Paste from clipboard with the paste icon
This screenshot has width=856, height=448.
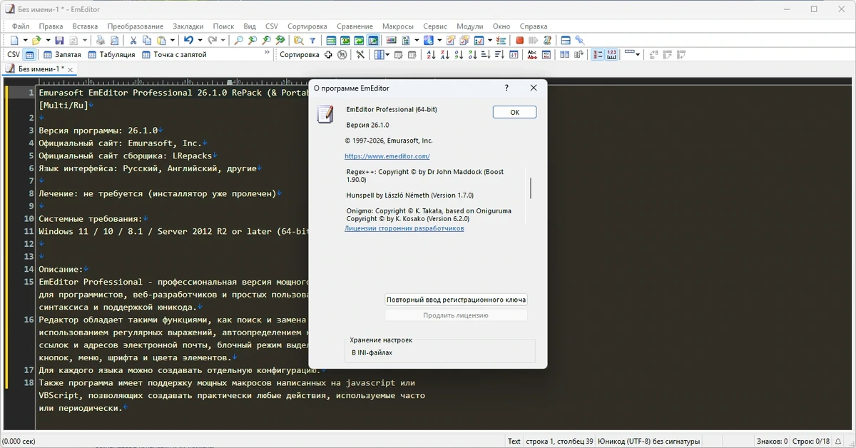[x=162, y=41]
